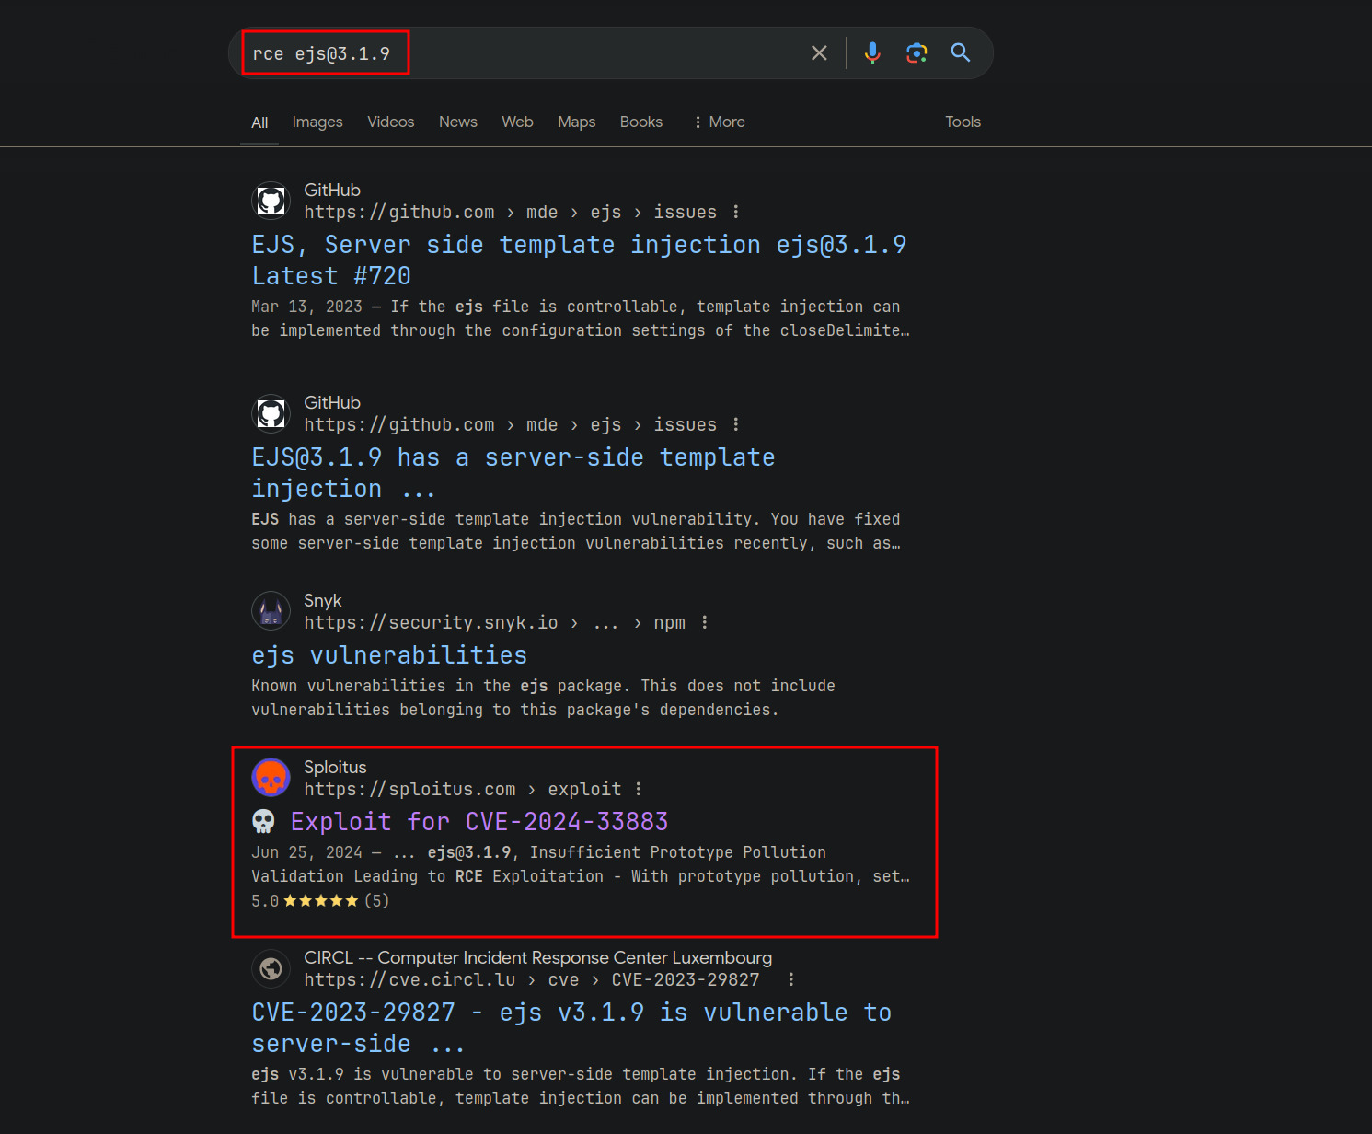Open the More search categories menu
1372x1134 pixels.
(719, 121)
